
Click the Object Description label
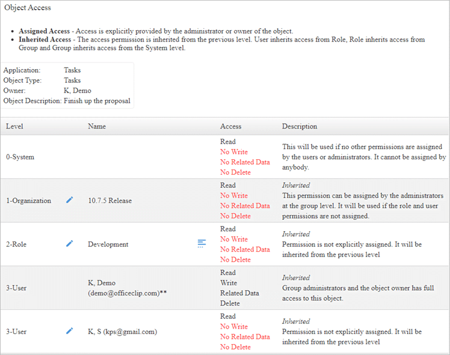[32, 101]
